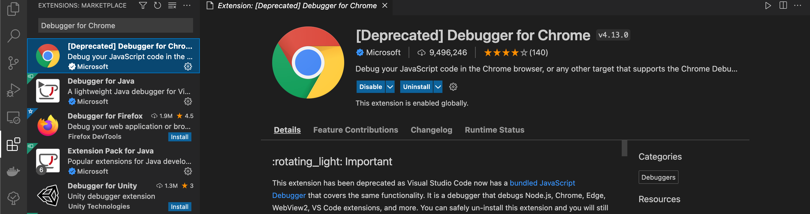Toggle split editor right layout
810x214 pixels.
783,6
